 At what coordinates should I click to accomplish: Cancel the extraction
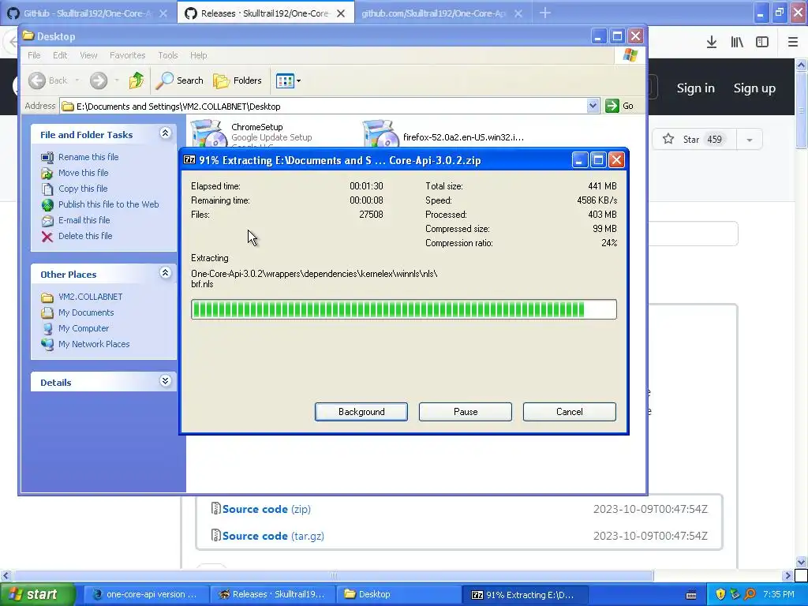[570, 412]
